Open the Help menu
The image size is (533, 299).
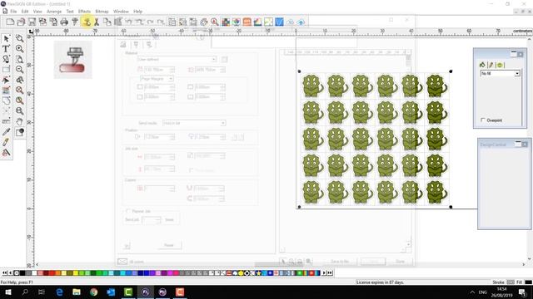(137, 11)
